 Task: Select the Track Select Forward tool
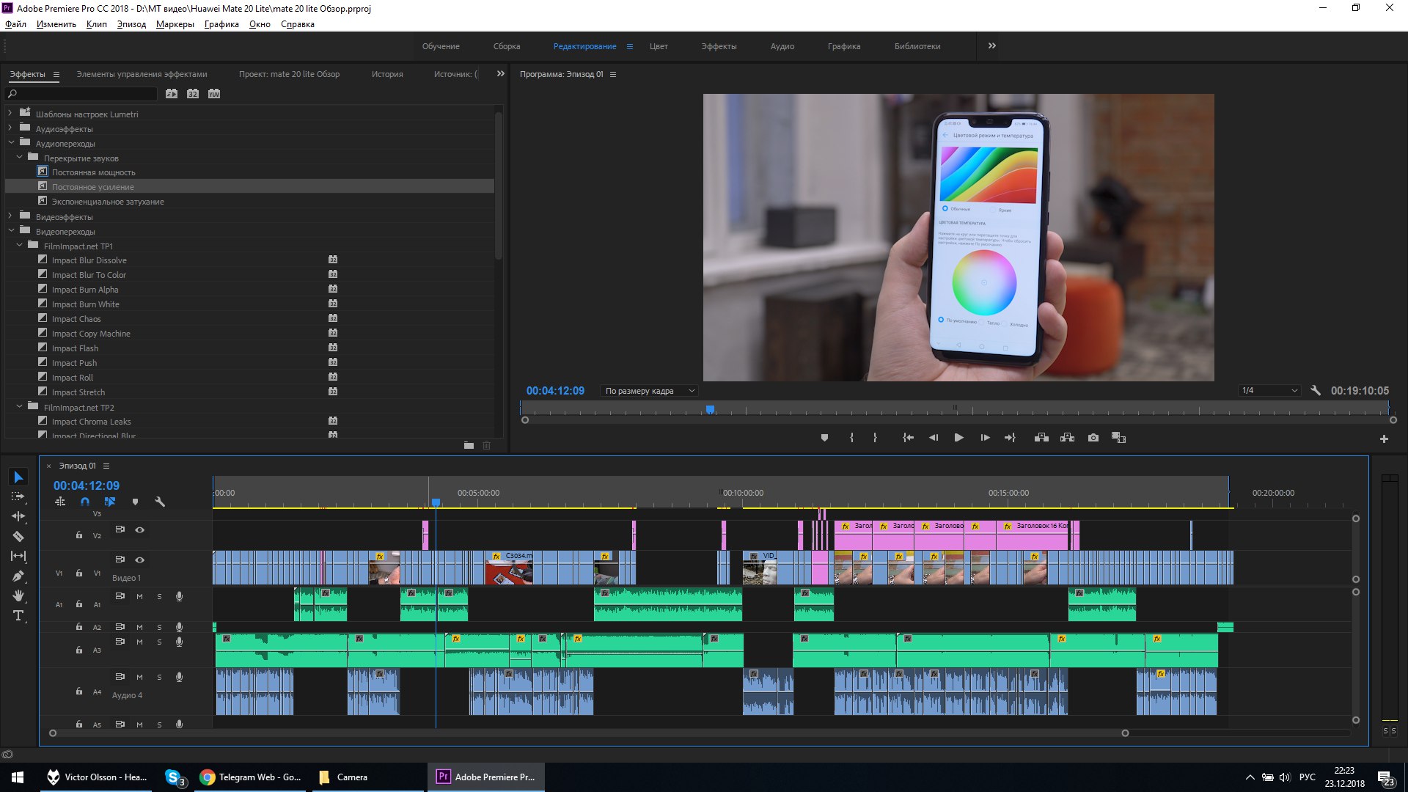click(18, 496)
